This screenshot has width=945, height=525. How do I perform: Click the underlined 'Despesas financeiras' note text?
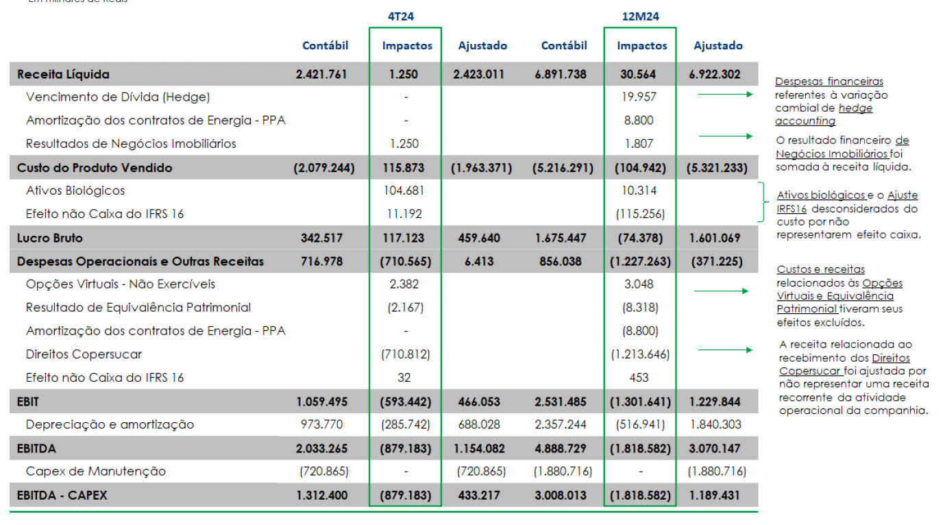(829, 82)
